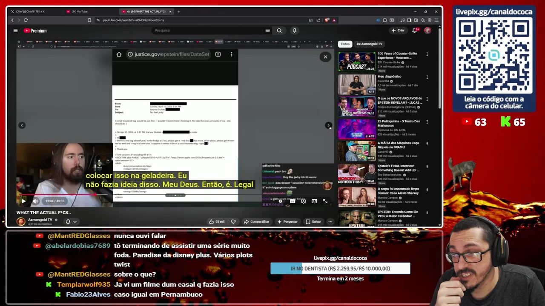Seek along the red video progress bar
The height and width of the screenshot is (306, 545).
[x=175, y=195]
